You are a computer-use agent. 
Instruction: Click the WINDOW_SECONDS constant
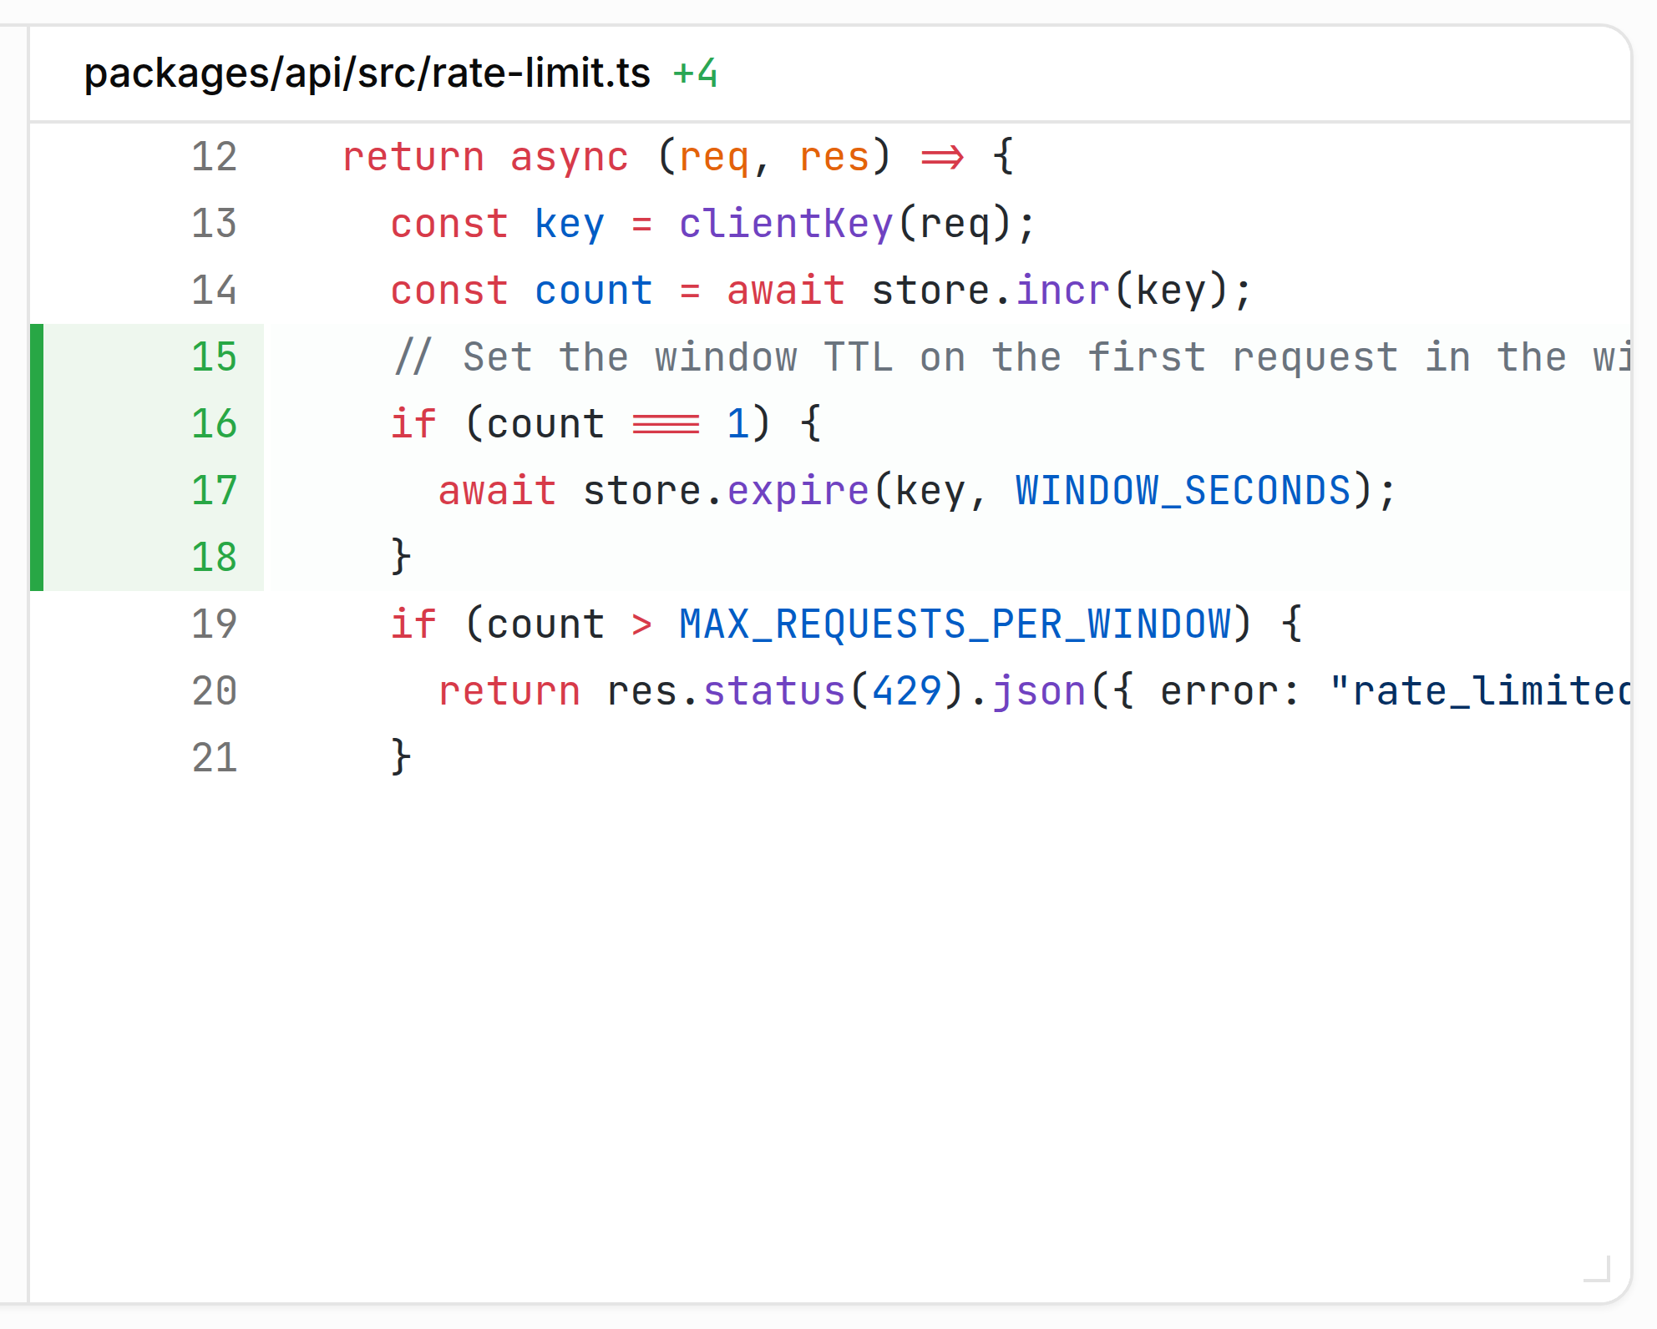(x=1183, y=491)
